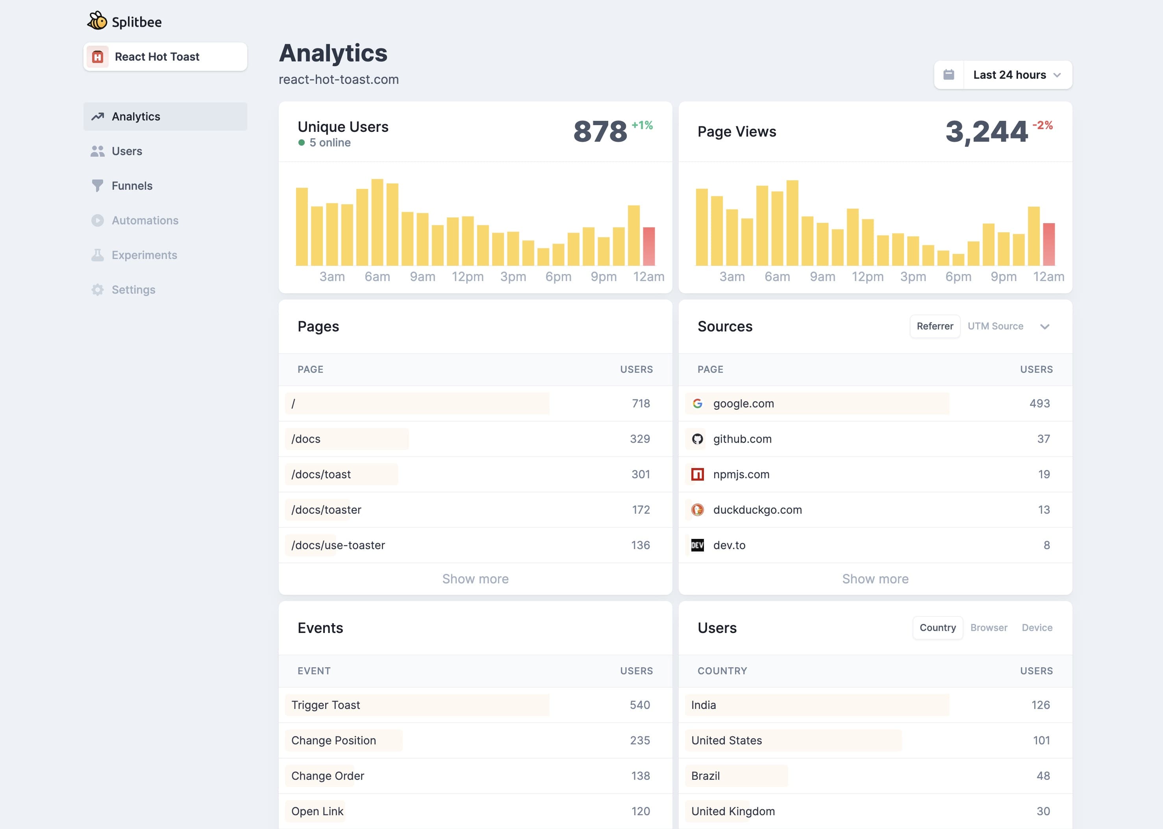Show more under the Pages table
1163x829 pixels.
tap(475, 579)
